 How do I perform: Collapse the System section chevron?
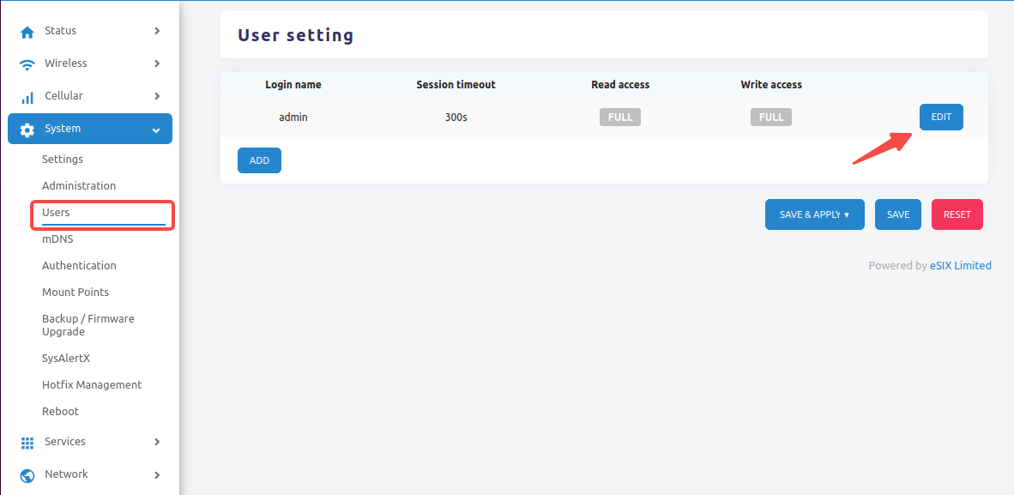pyautogui.click(x=155, y=129)
